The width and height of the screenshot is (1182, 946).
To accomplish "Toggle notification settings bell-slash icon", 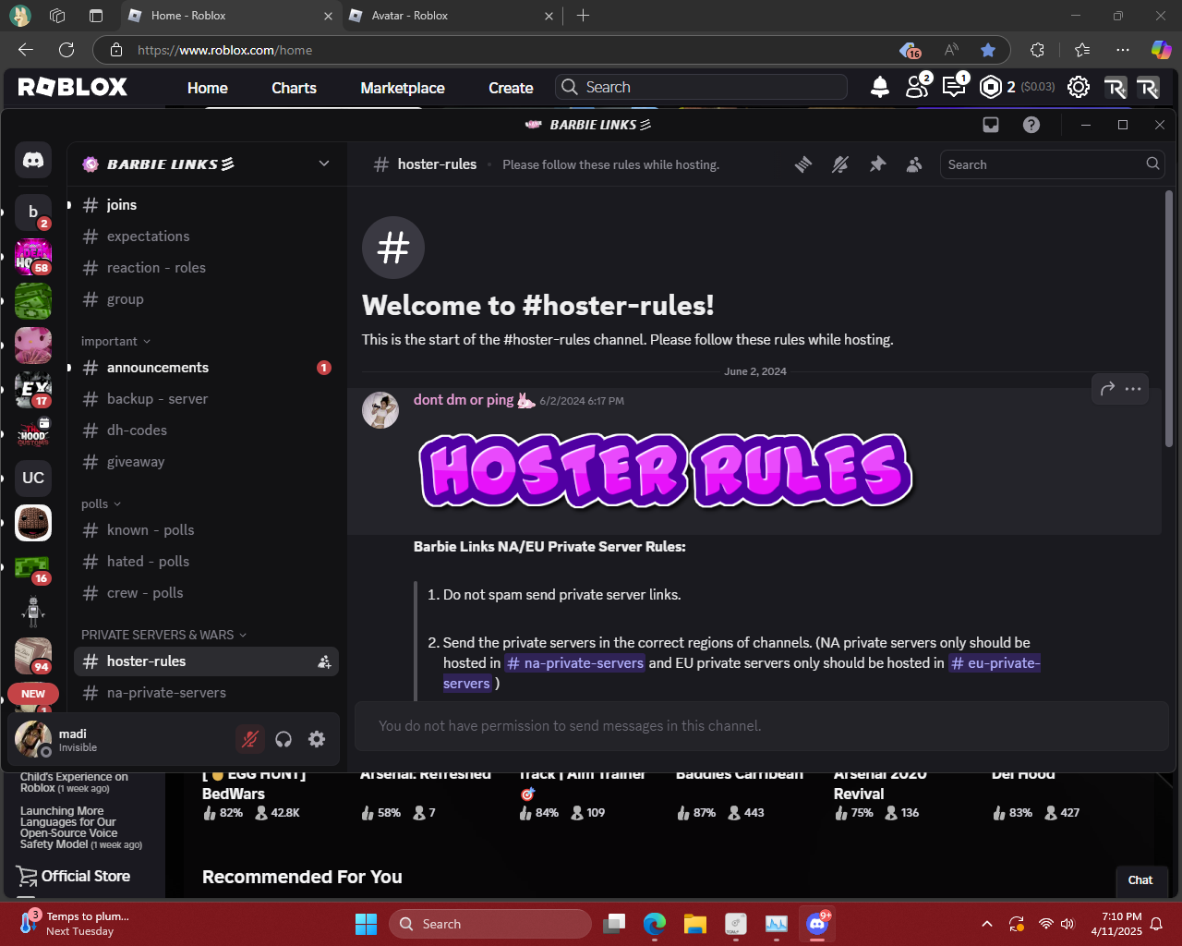I will point(840,164).
